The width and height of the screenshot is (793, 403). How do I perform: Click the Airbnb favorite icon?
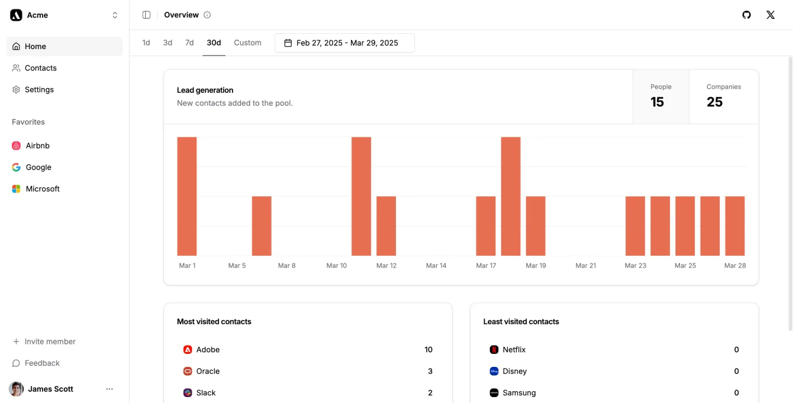tap(16, 146)
